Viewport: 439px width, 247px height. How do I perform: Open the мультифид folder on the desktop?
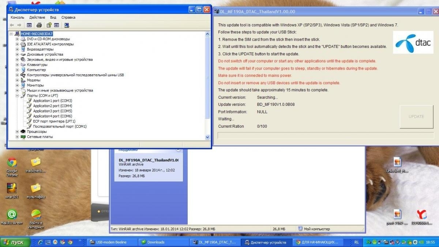coord(35,191)
